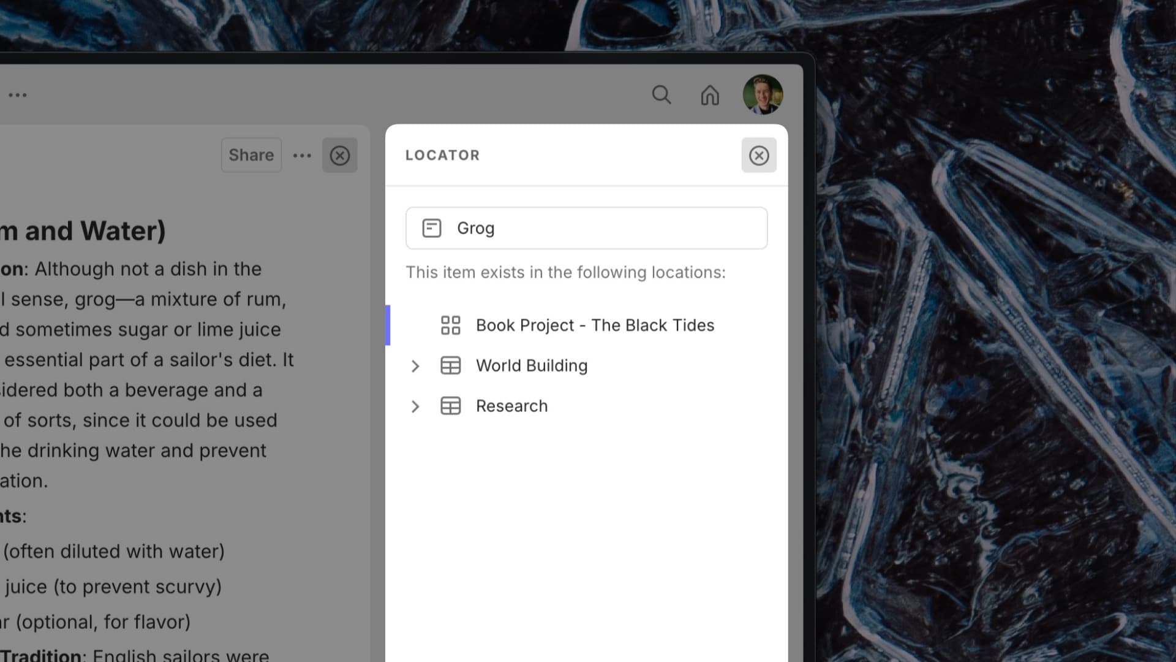Select the World Building row
1176x662 pixels.
[x=586, y=366]
